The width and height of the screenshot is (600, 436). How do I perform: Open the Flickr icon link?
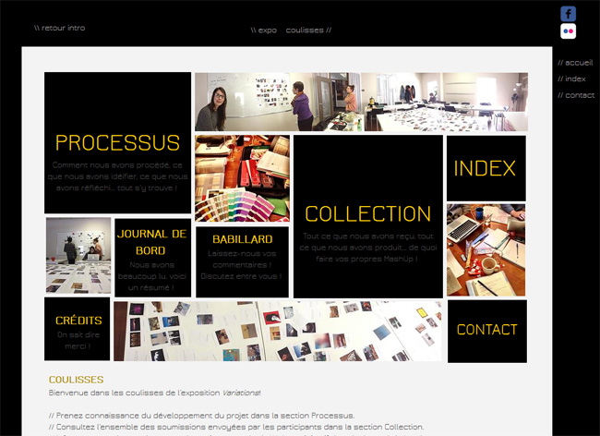click(x=569, y=31)
